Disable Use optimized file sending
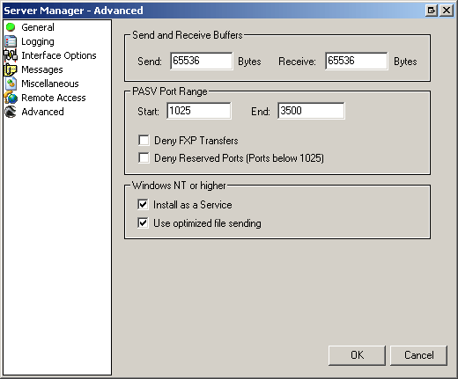The height and width of the screenshot is (379, 458). (x=143, y=222)
